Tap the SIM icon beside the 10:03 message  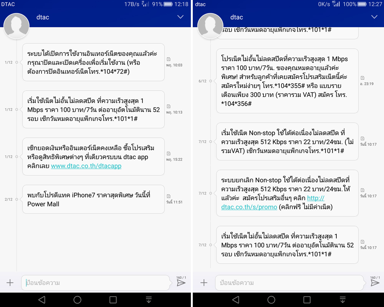[169, 59]
